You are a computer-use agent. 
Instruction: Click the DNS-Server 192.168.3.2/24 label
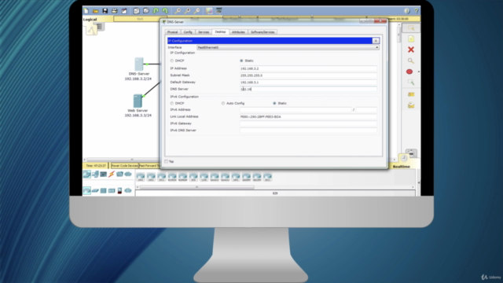(138, 76)
